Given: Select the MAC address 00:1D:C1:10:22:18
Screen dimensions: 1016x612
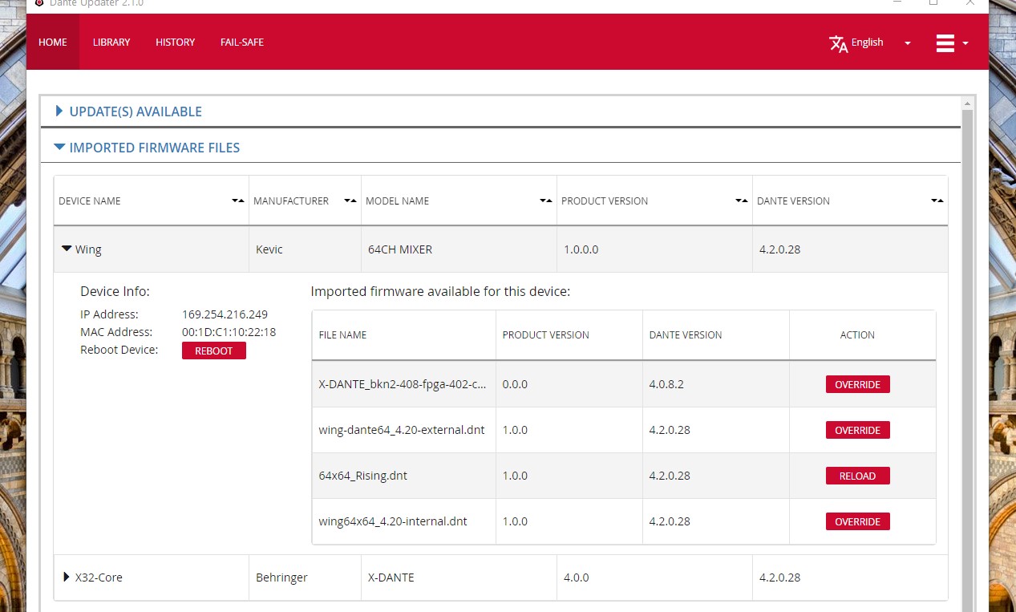Looking at the screenshot, I should pyautogui.click(x=229, y=332).
